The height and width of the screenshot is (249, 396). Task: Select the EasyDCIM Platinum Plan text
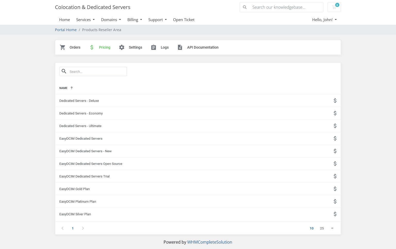coord(78,201)
